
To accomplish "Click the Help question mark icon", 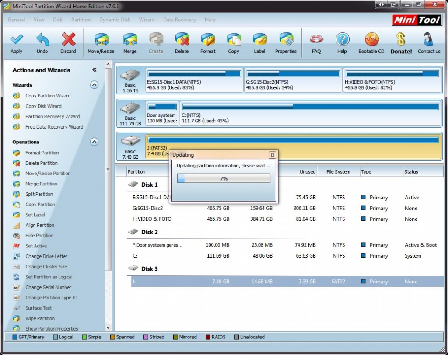I will [342, 39].
